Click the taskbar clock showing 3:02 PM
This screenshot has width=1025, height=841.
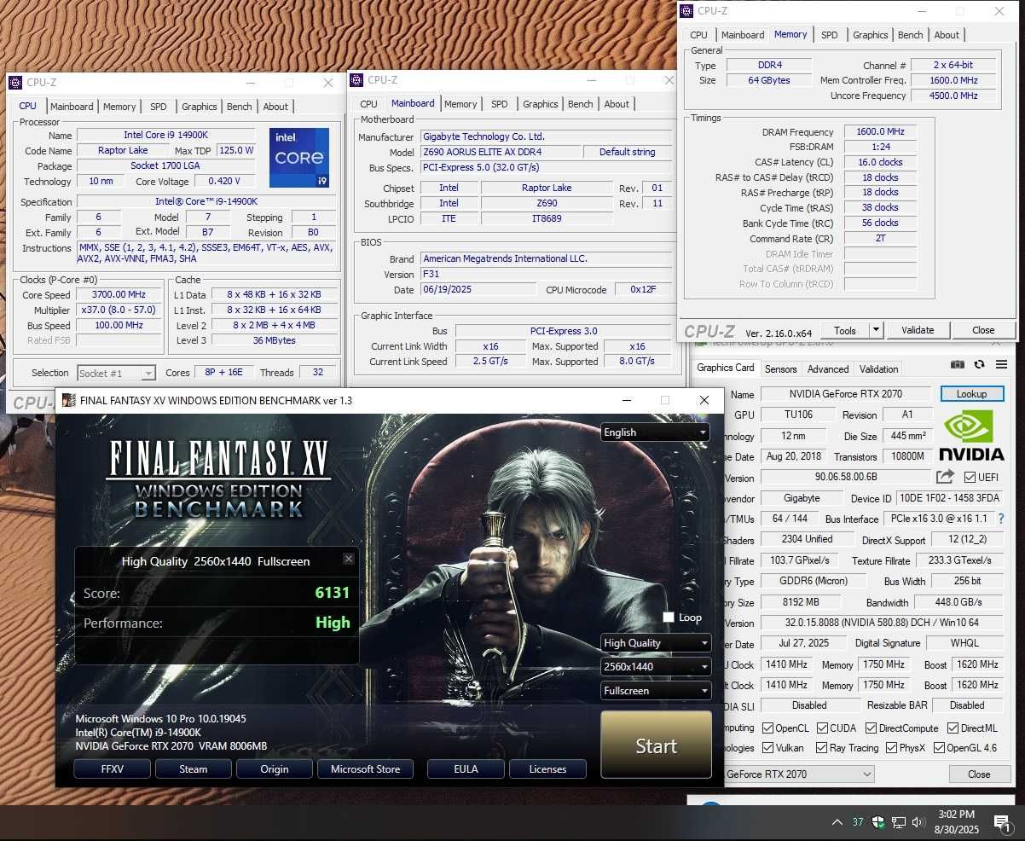(x=955, y=822)
